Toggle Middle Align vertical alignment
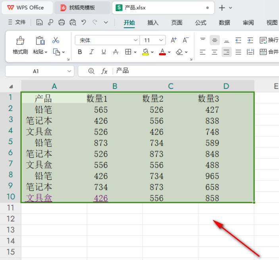Screen dimensions: 279x260 pos(215,40)
